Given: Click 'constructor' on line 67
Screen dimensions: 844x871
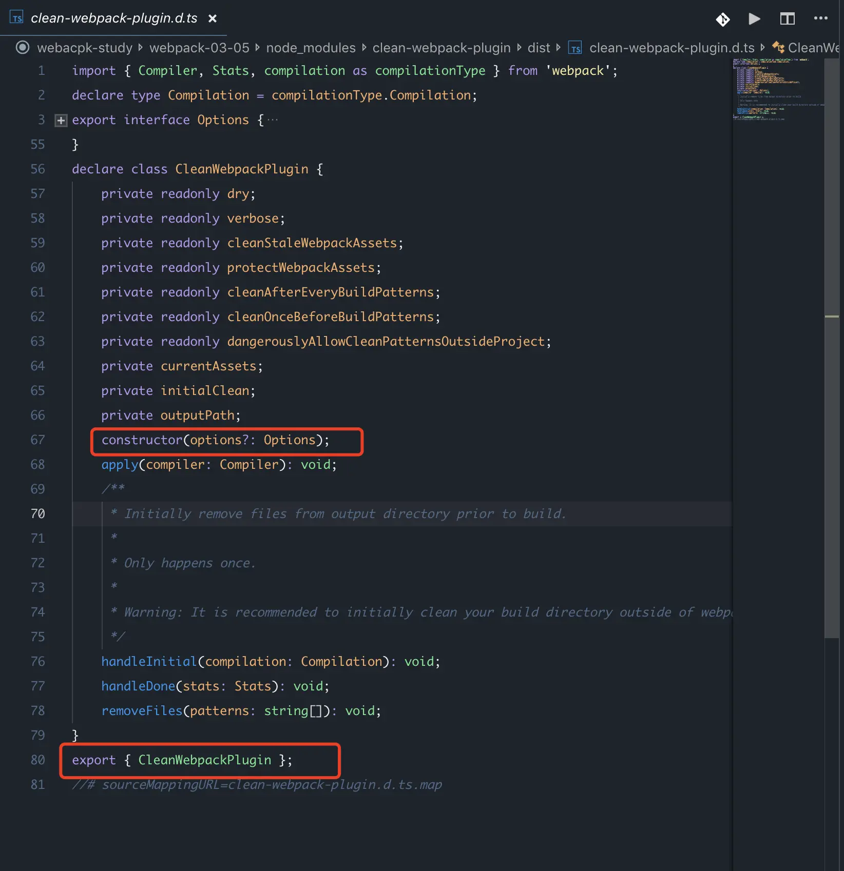Looking at the screenshot, I should pos(142,440).
